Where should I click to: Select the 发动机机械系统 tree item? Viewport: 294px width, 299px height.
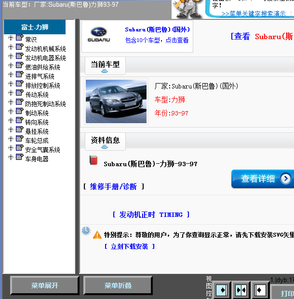pos(45,49)
